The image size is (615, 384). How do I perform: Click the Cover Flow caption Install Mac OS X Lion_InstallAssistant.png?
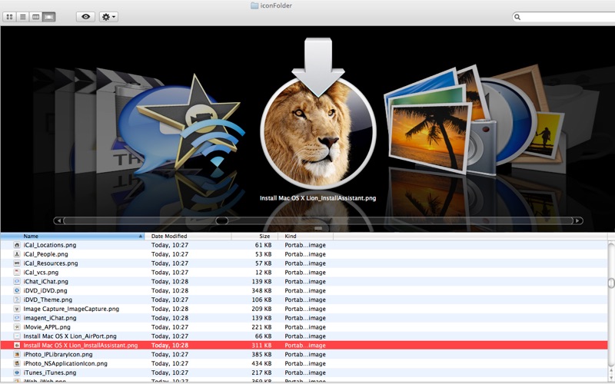tap(317, 198)
